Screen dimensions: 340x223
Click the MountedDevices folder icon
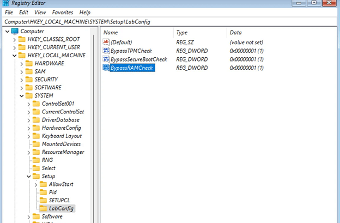click(36, 144)
